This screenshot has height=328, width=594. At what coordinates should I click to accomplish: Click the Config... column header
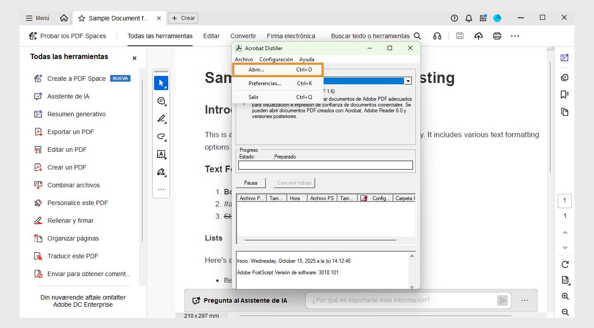pos(376,198)
